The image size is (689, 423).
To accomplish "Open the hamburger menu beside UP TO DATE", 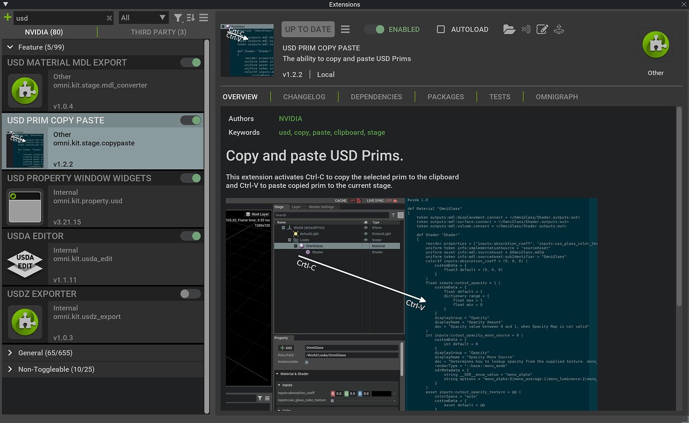I will coord(345,29).
